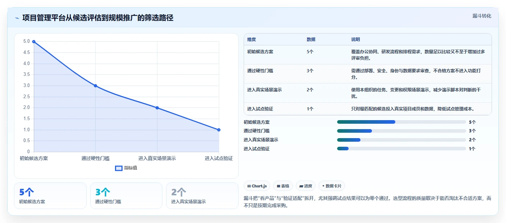This screenshot has height=223, width=506.
Task: Click the 数据 table column header
Action: [311, 40]
